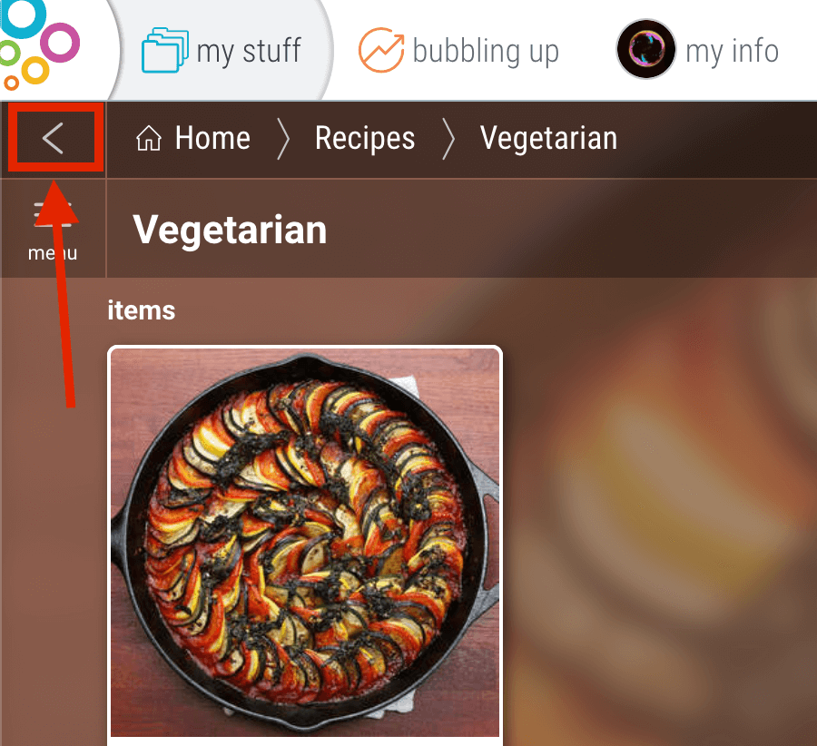Click the back arrow chevron button
The image size is (817, 746).
tap(54, 139)
